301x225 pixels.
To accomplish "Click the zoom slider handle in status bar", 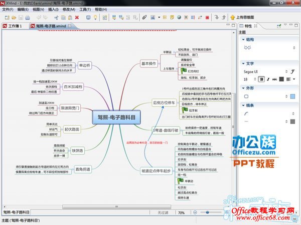I will pos(207,212).
